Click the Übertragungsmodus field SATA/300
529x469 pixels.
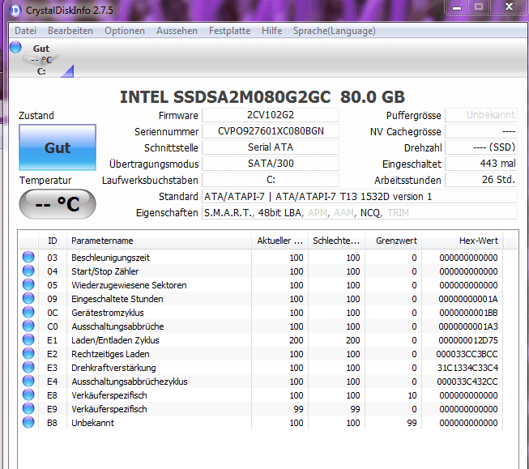271,164
